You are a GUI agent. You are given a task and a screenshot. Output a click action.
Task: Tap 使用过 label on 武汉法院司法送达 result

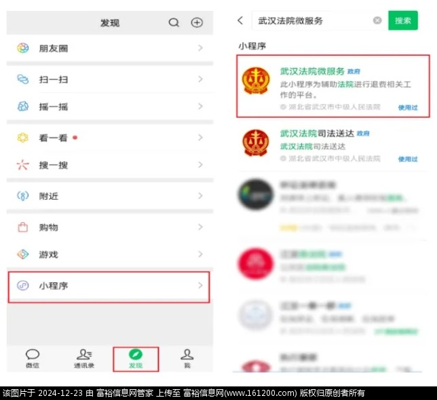pos(408,159)
